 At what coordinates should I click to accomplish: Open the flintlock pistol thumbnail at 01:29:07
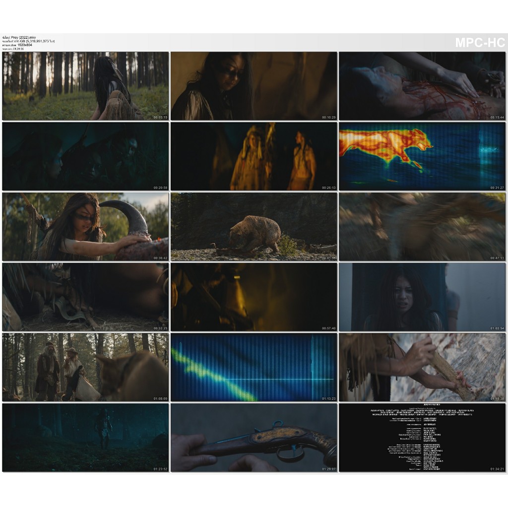click(254, 438)
